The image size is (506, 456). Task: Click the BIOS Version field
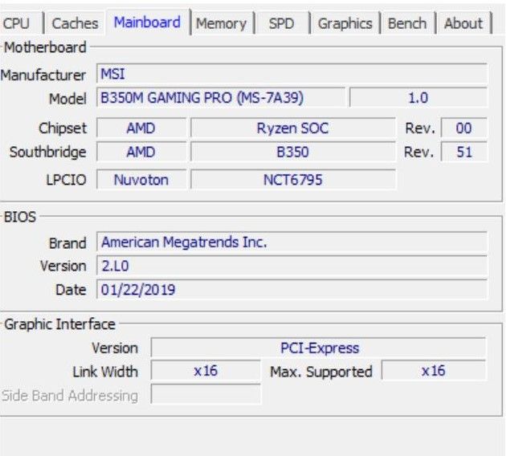pyautogui.click(x=291, y=266)
